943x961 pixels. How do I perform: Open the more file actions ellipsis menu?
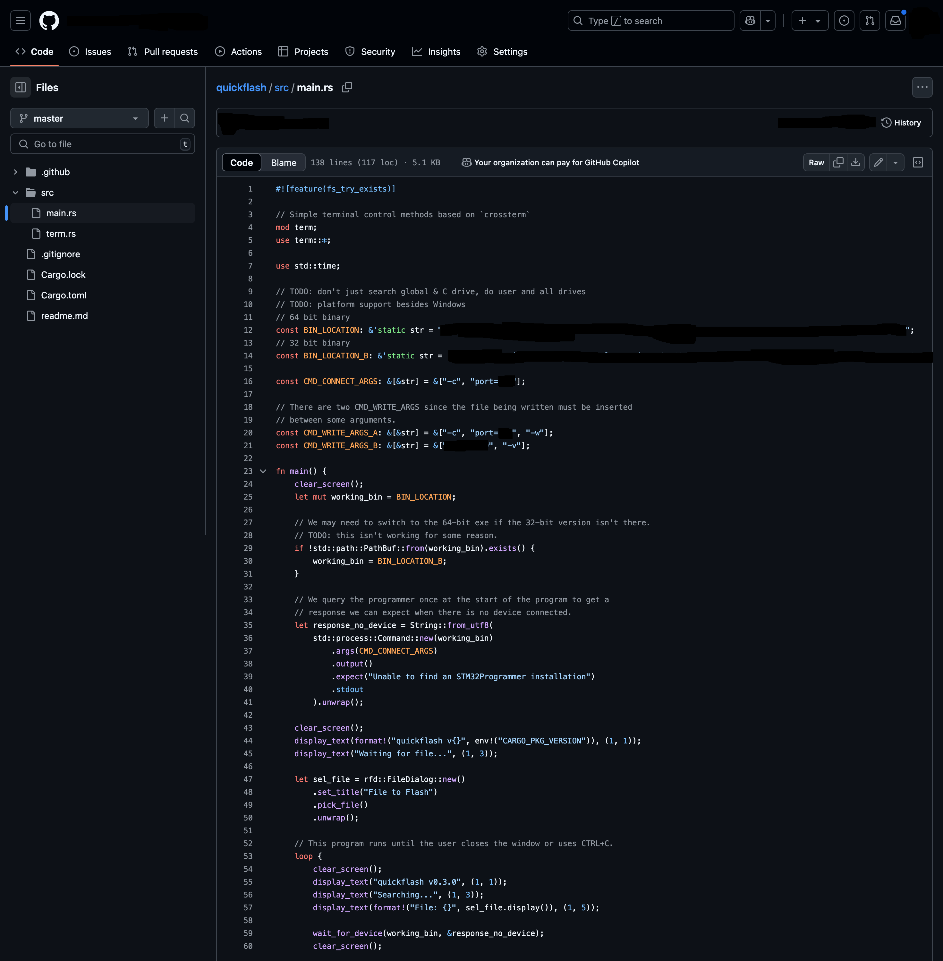tap(922, 87)
